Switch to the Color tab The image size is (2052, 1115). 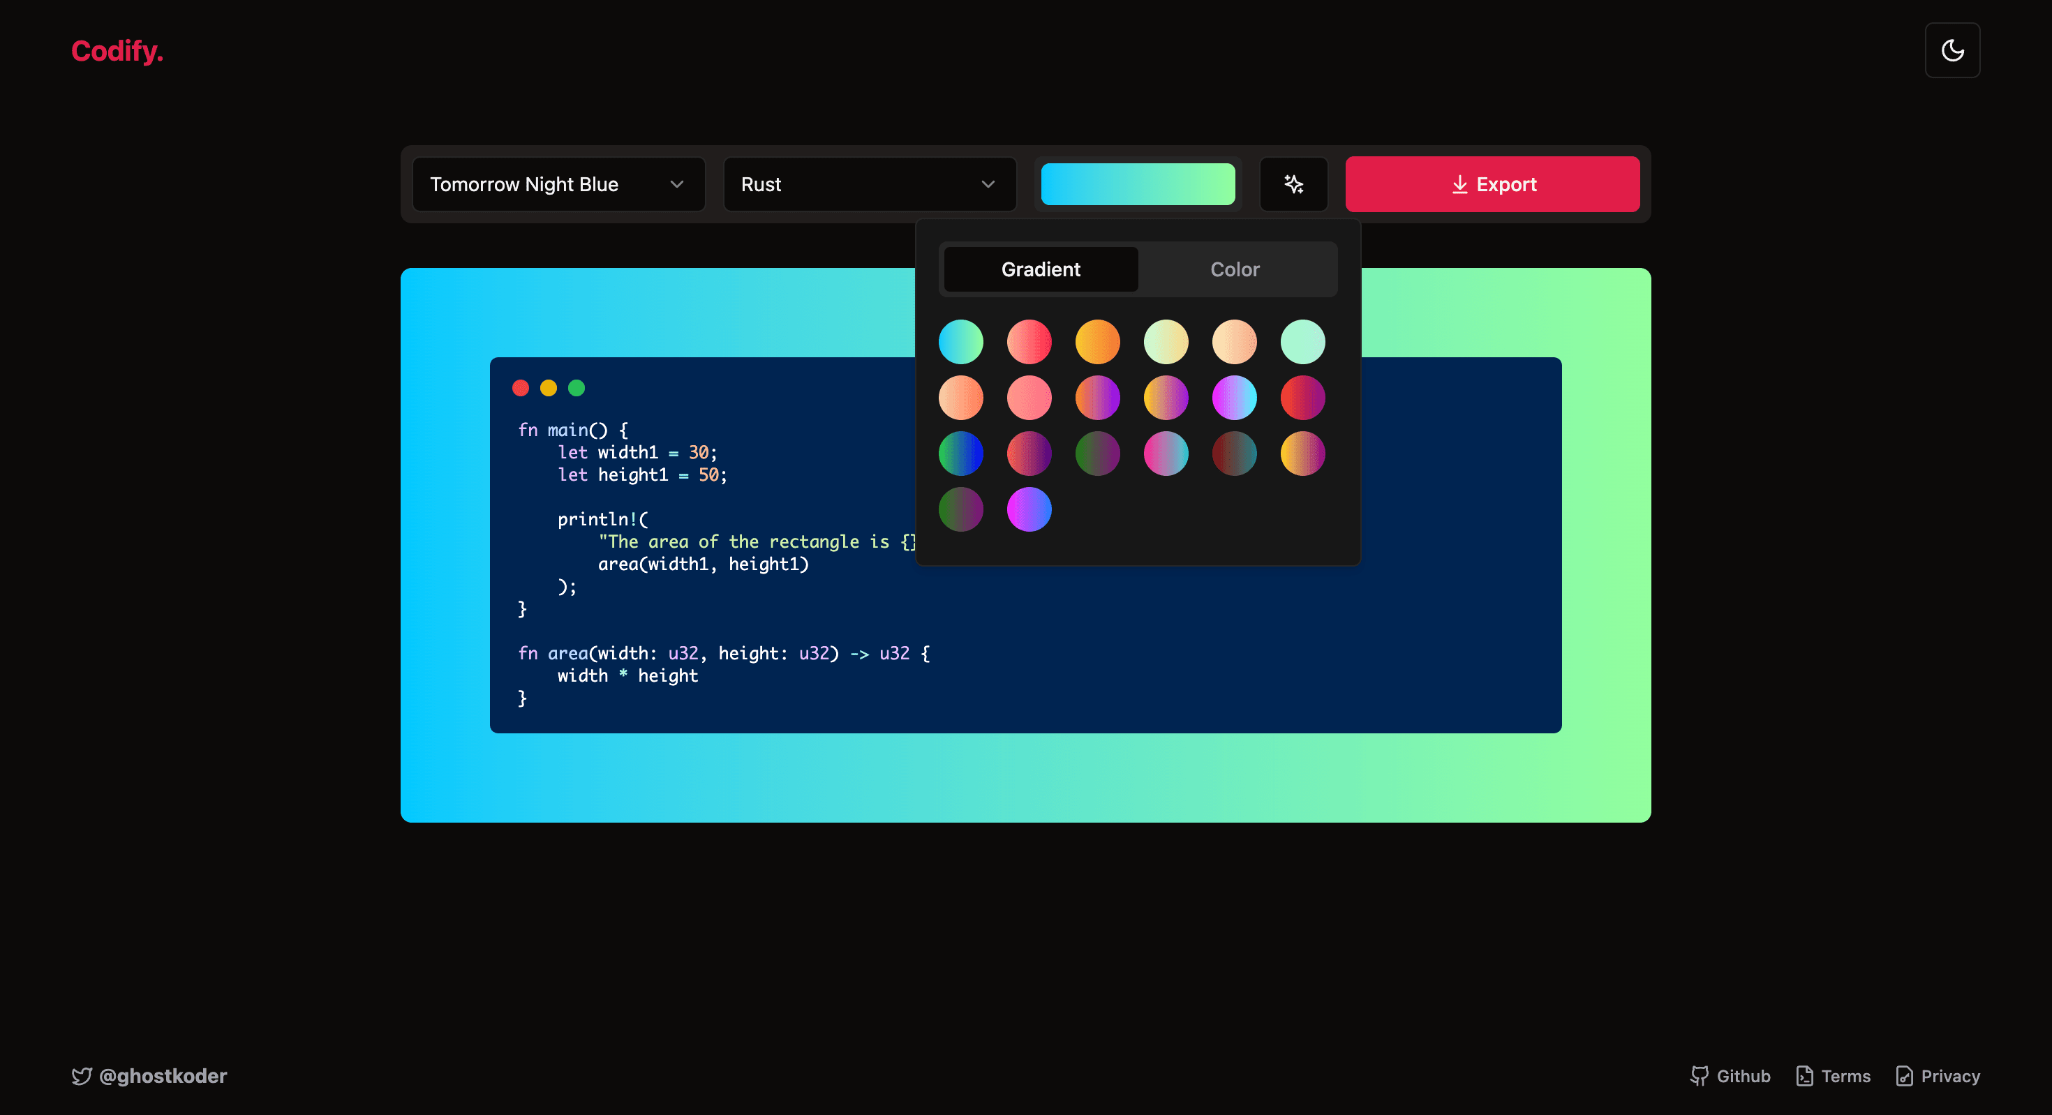[1235, 269]
